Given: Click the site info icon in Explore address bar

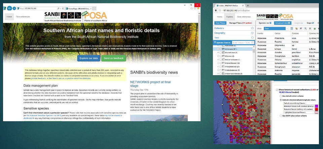Looking at the screenshot, I should [x=220, y=10].
